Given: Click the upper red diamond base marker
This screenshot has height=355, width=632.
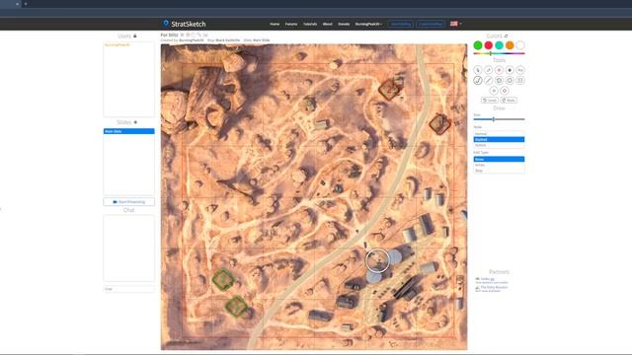Looking at the screenshot, I should [389, 89].
